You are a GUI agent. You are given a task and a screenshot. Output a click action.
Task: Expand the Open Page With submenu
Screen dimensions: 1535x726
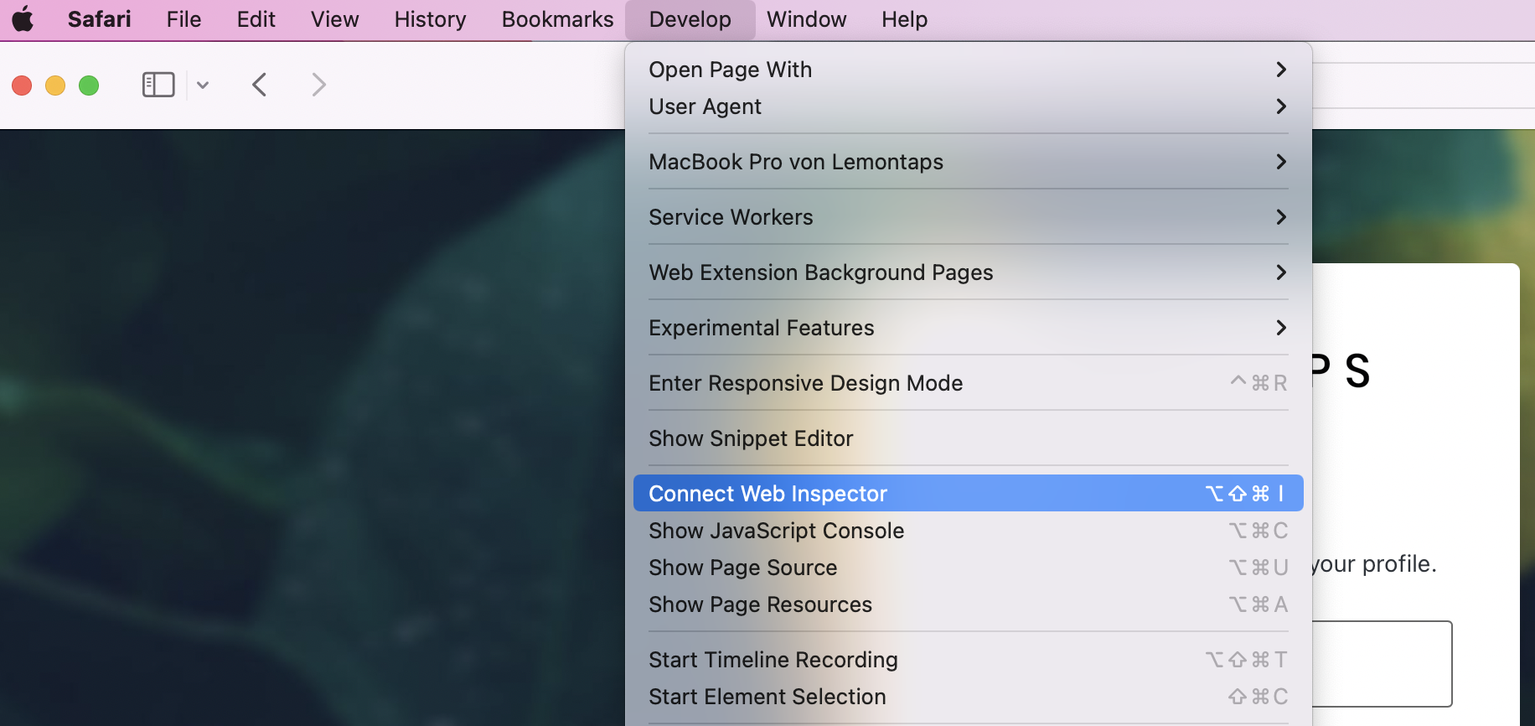(969, 70)
